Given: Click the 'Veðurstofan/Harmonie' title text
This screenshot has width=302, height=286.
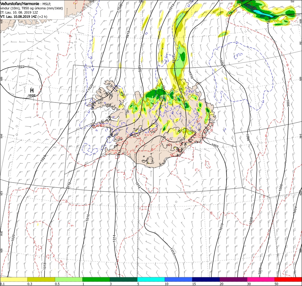Looking at the screenshot, I should (x=20, y=4).
